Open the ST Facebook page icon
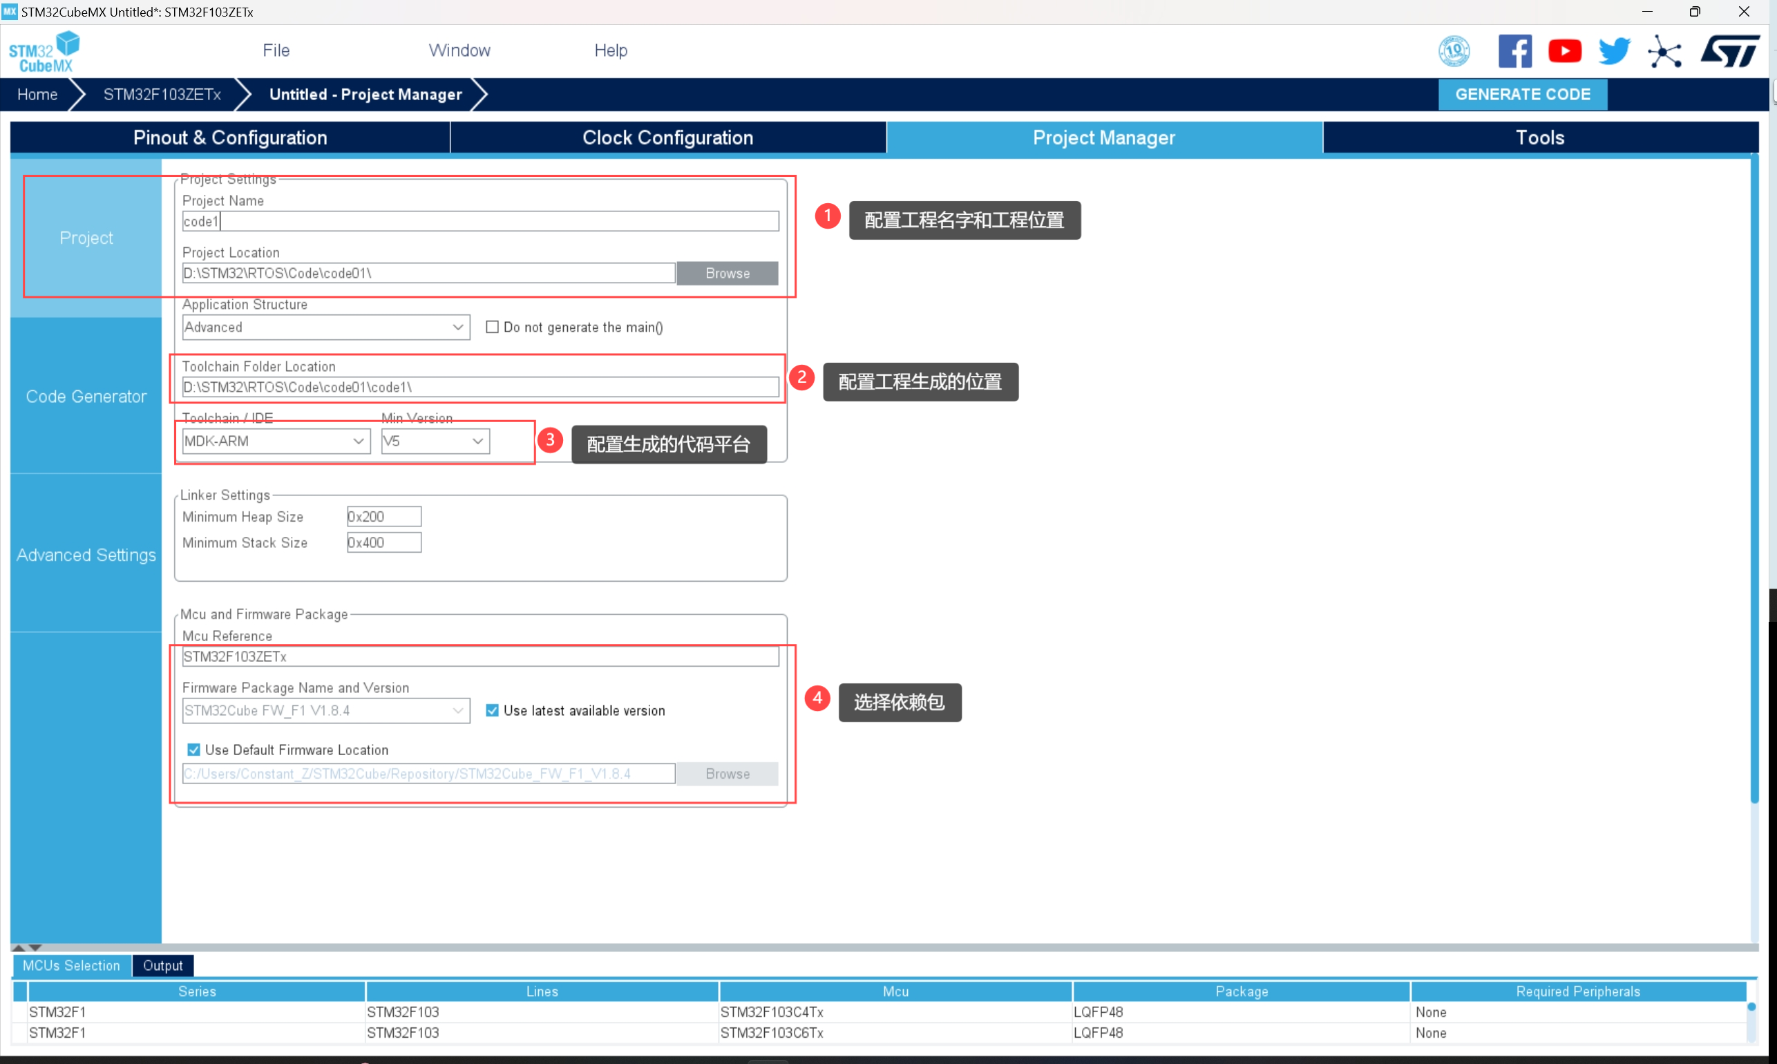1777x1064 pixels. click(x=1514, y=52)
